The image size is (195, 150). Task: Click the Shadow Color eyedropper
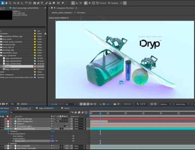(56, 141)
